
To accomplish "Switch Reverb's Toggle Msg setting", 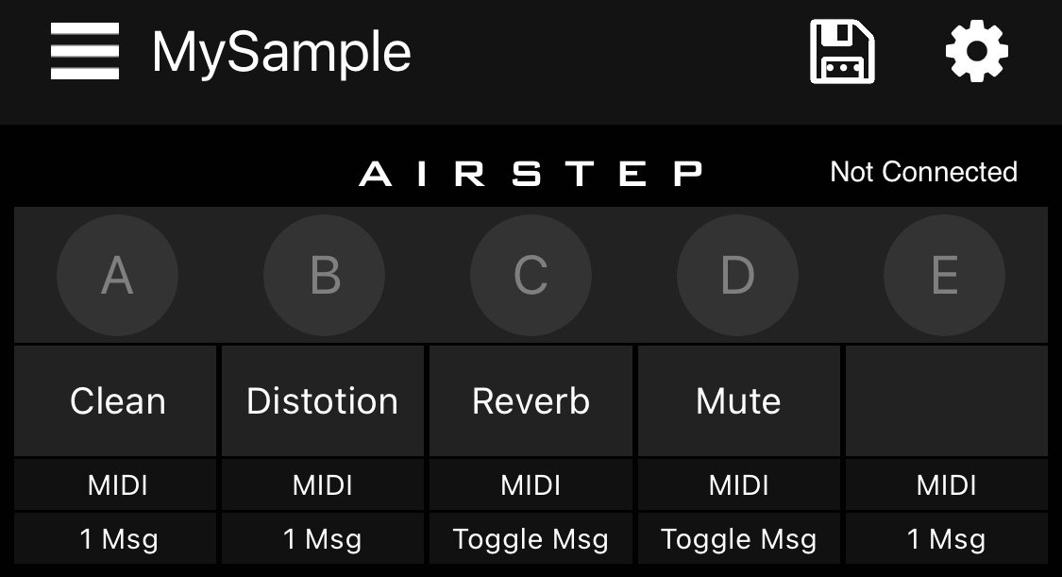I will point(531,539).
